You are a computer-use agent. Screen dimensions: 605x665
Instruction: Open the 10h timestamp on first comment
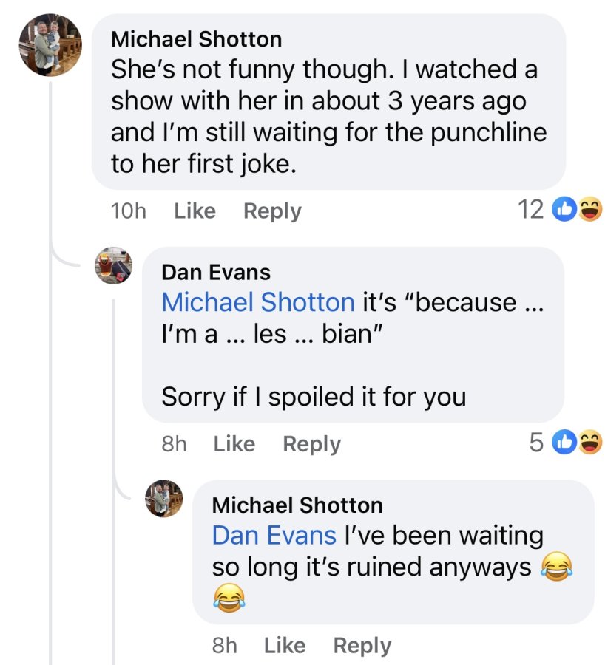click(x=128, y=211)
